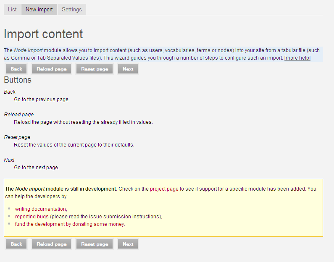Click the bottom Next button
The height and width of the screenshot is (262, 334).
128,244
